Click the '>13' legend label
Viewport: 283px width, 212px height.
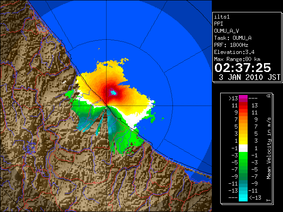(233, 98)
